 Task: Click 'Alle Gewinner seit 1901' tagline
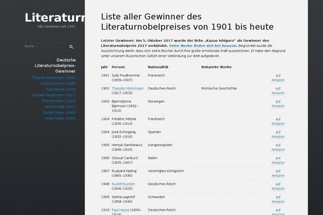click(57, 26)
